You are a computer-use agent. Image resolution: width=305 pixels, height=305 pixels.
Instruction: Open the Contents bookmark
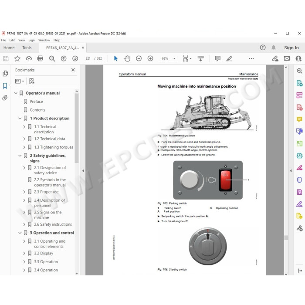37,110
